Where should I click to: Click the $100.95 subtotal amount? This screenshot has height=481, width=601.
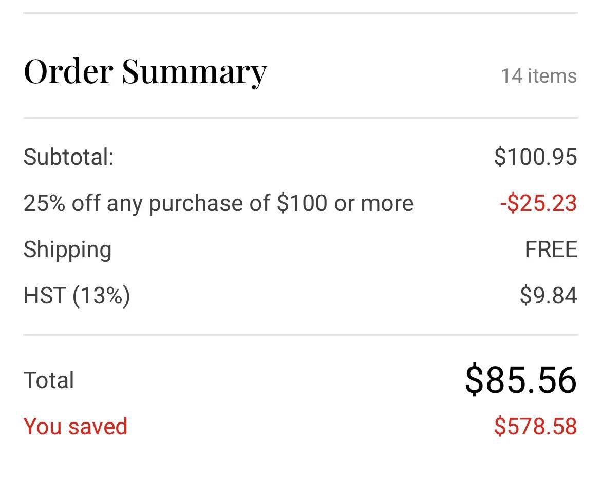[535, 157]
